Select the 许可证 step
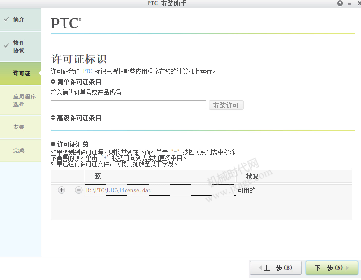This screenshot has height=280, width=361. (x=21, y=73)
